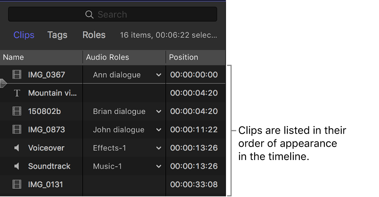
Task: Click the magnifying glass search icon
Action: (x=89, y=15)
